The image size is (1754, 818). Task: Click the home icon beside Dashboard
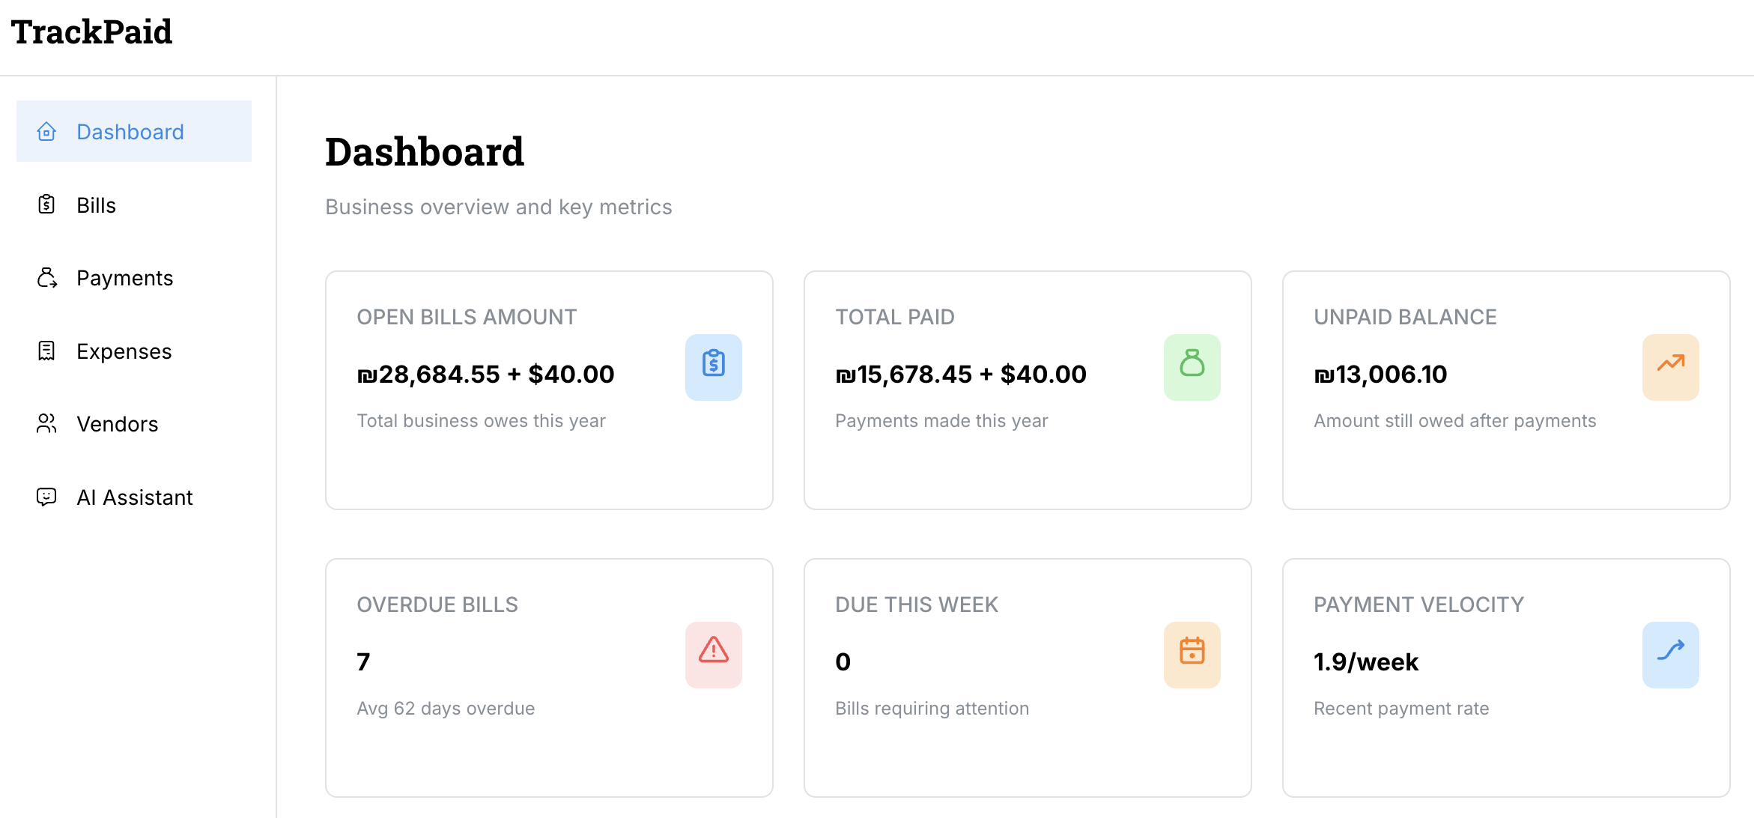click(x=47, y=131)
